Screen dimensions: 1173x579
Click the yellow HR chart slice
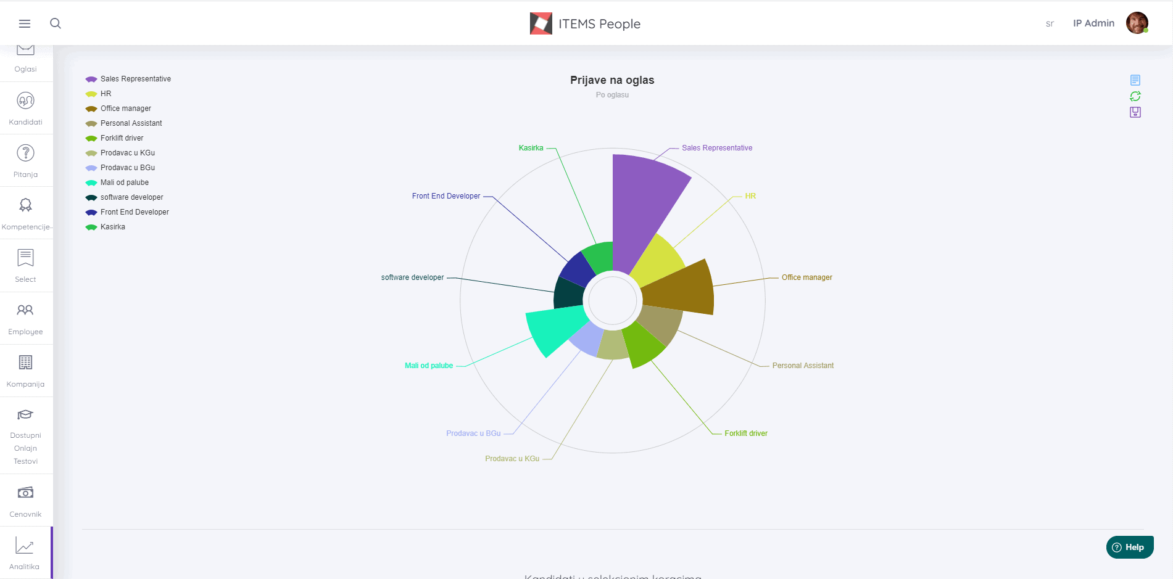[659, 260]
